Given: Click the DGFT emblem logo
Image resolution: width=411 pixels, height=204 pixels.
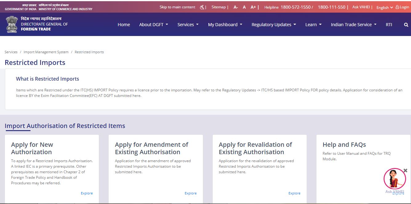Looking at the screenshot, I should pyautogui.click(x=11, y=24).
